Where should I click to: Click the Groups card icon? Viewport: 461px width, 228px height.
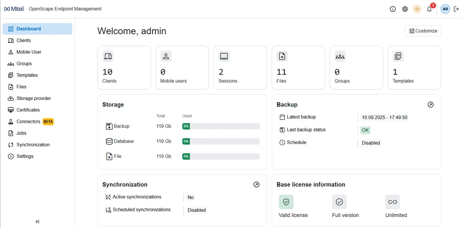[340, 56]
